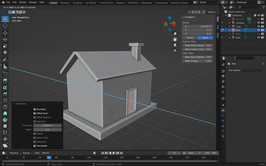Viewport: 266px width, 166px height.
Task: Choose the Rotate tool
Action: [5, 39]
